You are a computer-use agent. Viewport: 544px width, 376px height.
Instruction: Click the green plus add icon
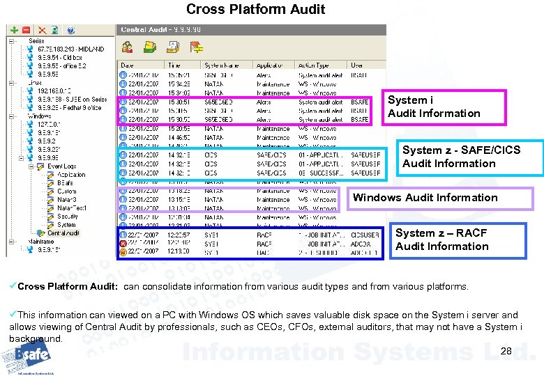[14, 30]
